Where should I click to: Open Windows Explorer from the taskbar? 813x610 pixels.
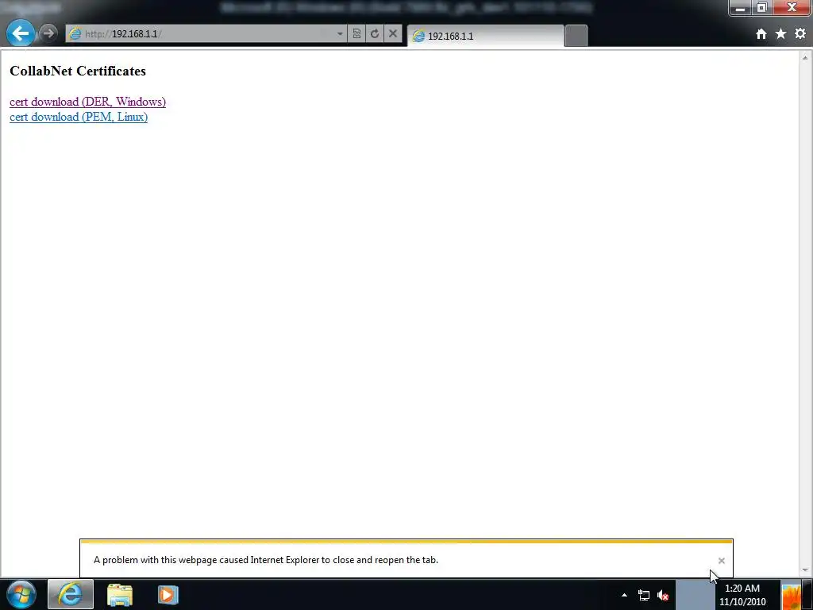tap(120, 594)
